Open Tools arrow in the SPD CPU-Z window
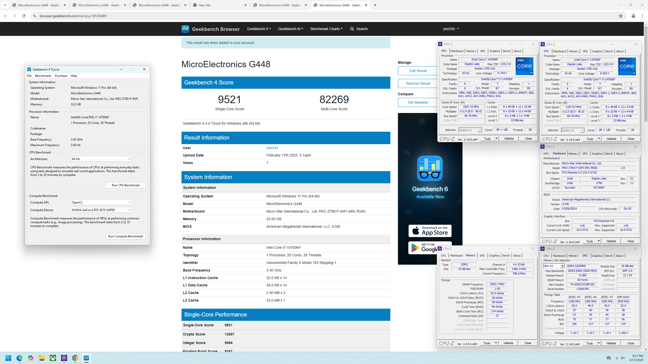 point(599,343)
